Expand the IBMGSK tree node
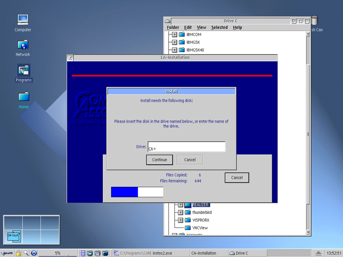This screenshot has width=343, height=257. pos(174,42)
